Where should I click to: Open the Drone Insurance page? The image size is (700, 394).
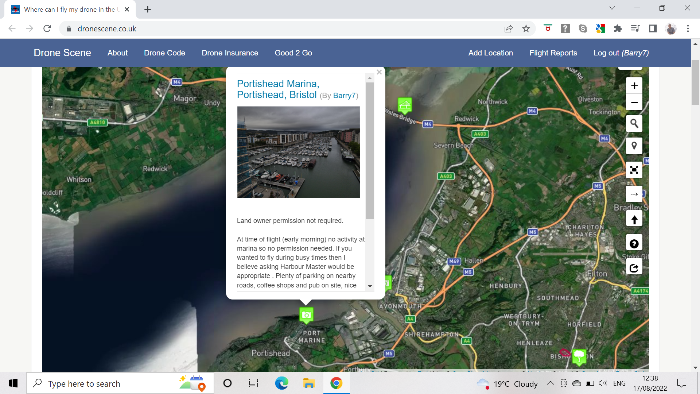(x=230, y=53)
